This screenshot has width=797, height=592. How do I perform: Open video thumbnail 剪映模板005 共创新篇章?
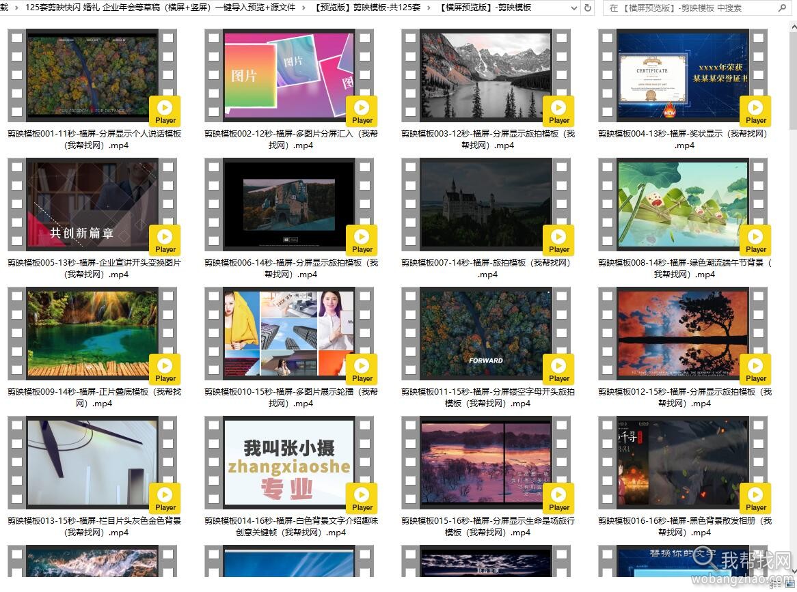92,204
